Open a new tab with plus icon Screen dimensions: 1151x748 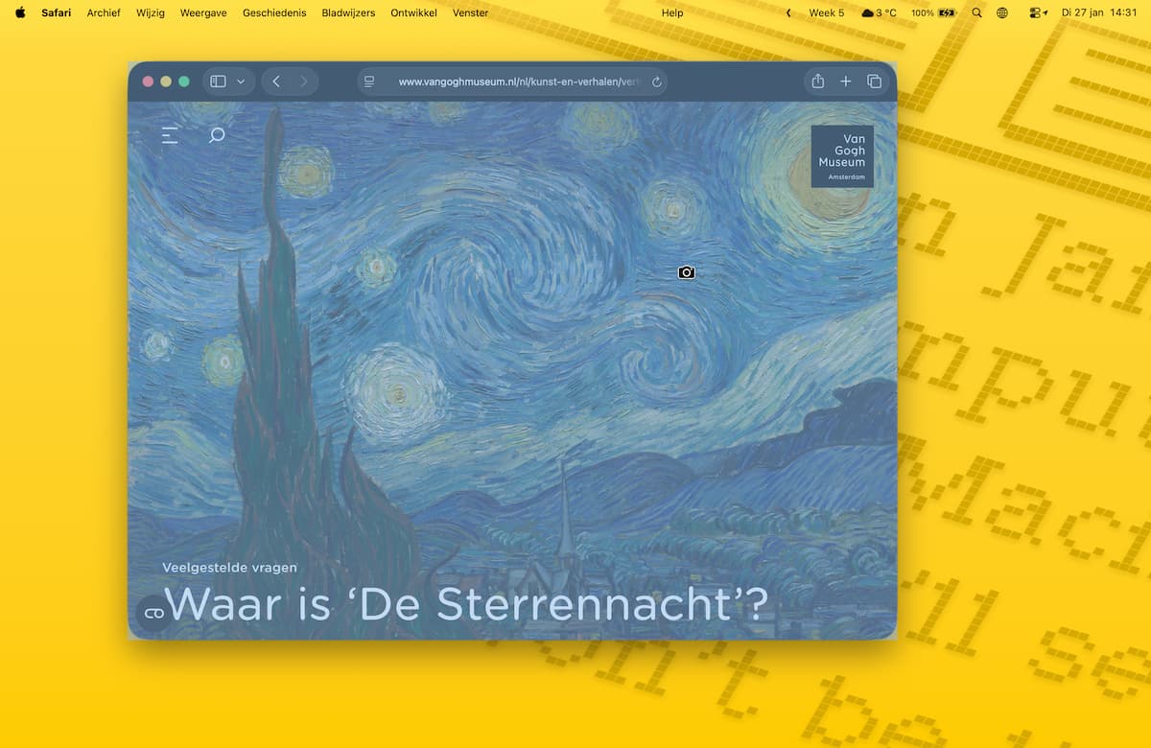pyautogui.click(x=846, y=82)
